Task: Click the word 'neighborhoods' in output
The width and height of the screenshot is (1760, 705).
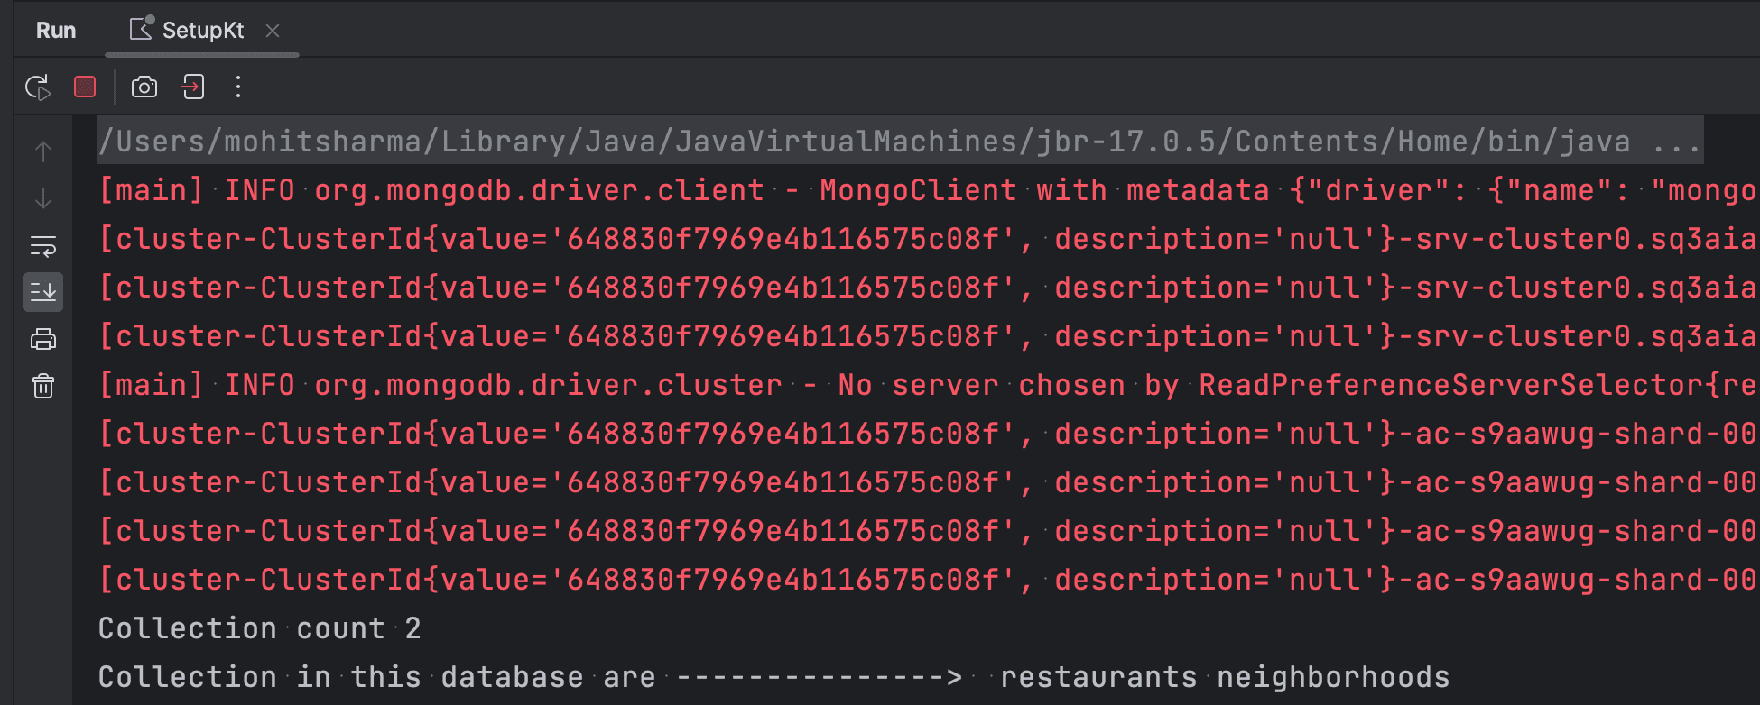Action: coord(1333,677)
